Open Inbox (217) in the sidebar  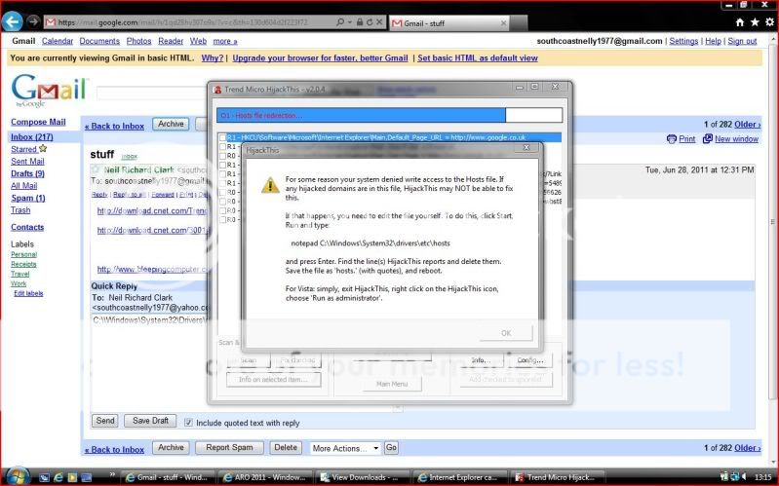click(31, 136)
